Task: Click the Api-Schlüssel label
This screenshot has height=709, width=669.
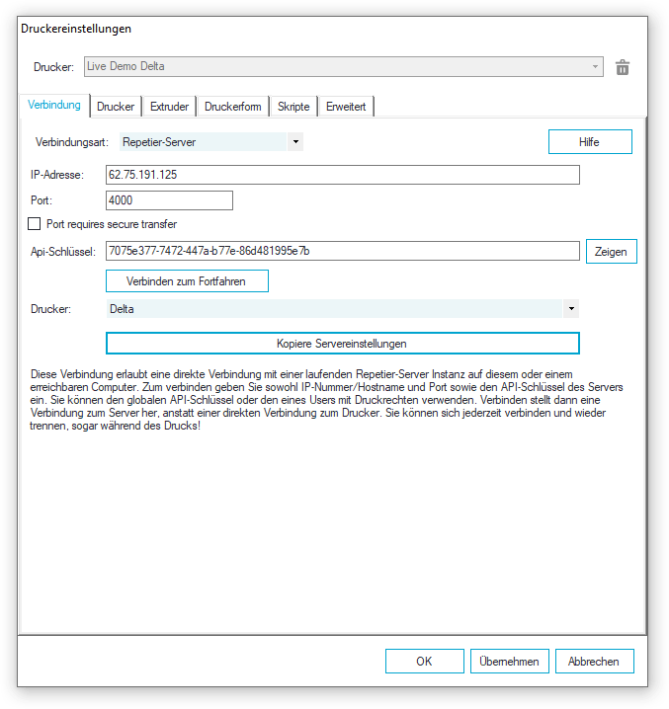Action: coord(63,252)
